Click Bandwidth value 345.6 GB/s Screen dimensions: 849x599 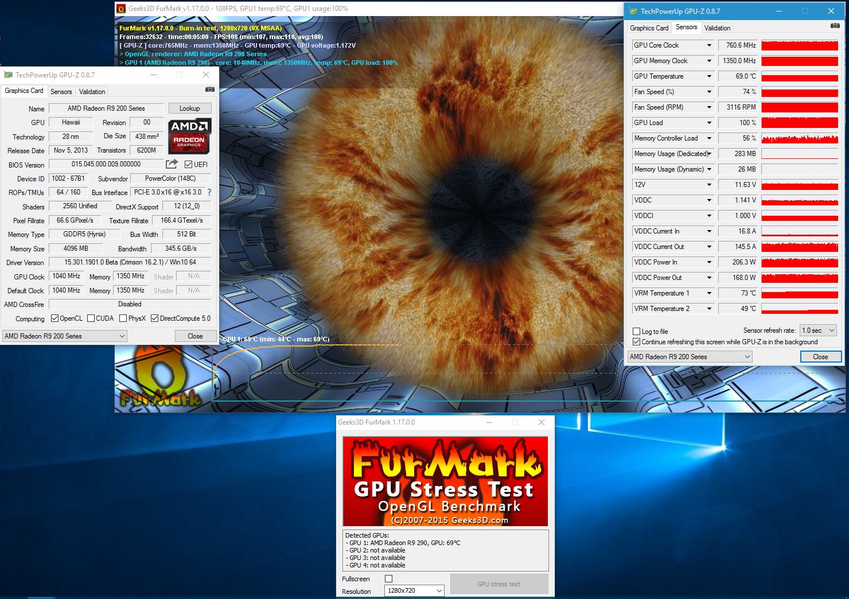pyautogui.click(x=181, y=248)
